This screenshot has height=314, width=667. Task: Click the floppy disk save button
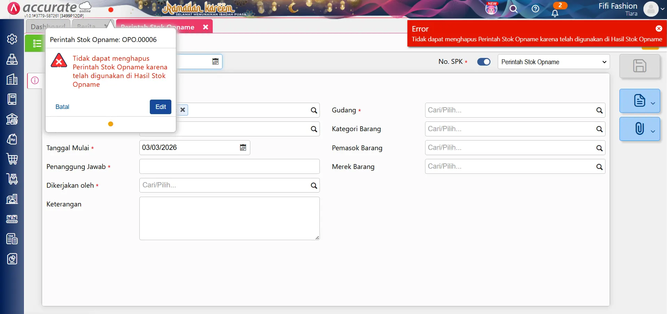click(639, 66)
